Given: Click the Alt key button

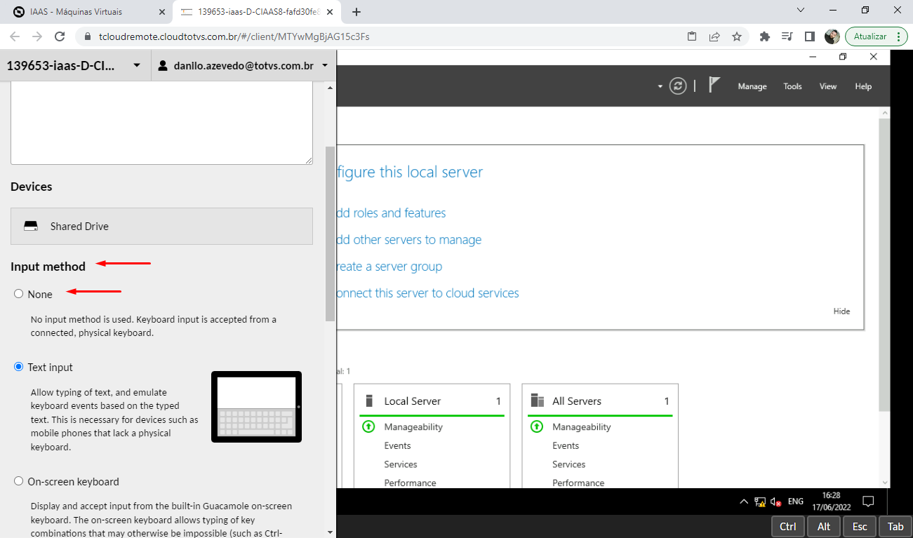Looking at the screenshot, I should pos(824,526).
